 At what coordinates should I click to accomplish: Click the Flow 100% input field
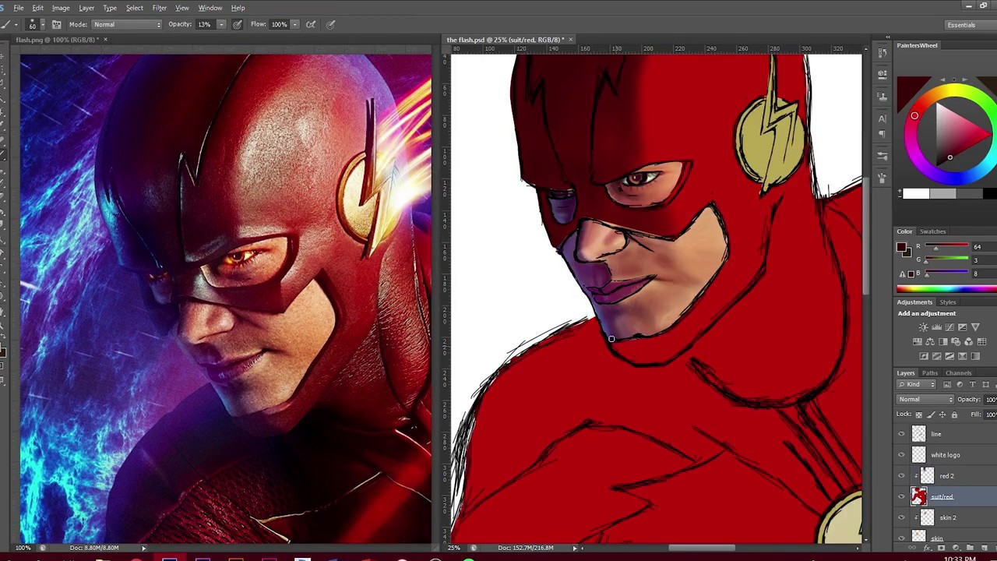click(279, 24)
